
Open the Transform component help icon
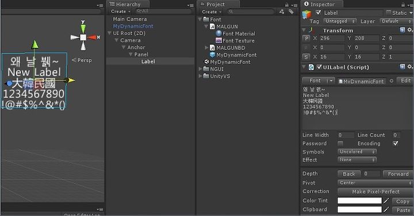tap(402, 30)
